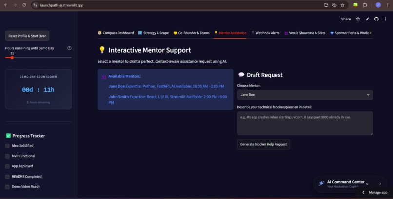Screen dimensions: 393x199
Task: Check the Idea Solidified box
Action: tap(7, 146)
